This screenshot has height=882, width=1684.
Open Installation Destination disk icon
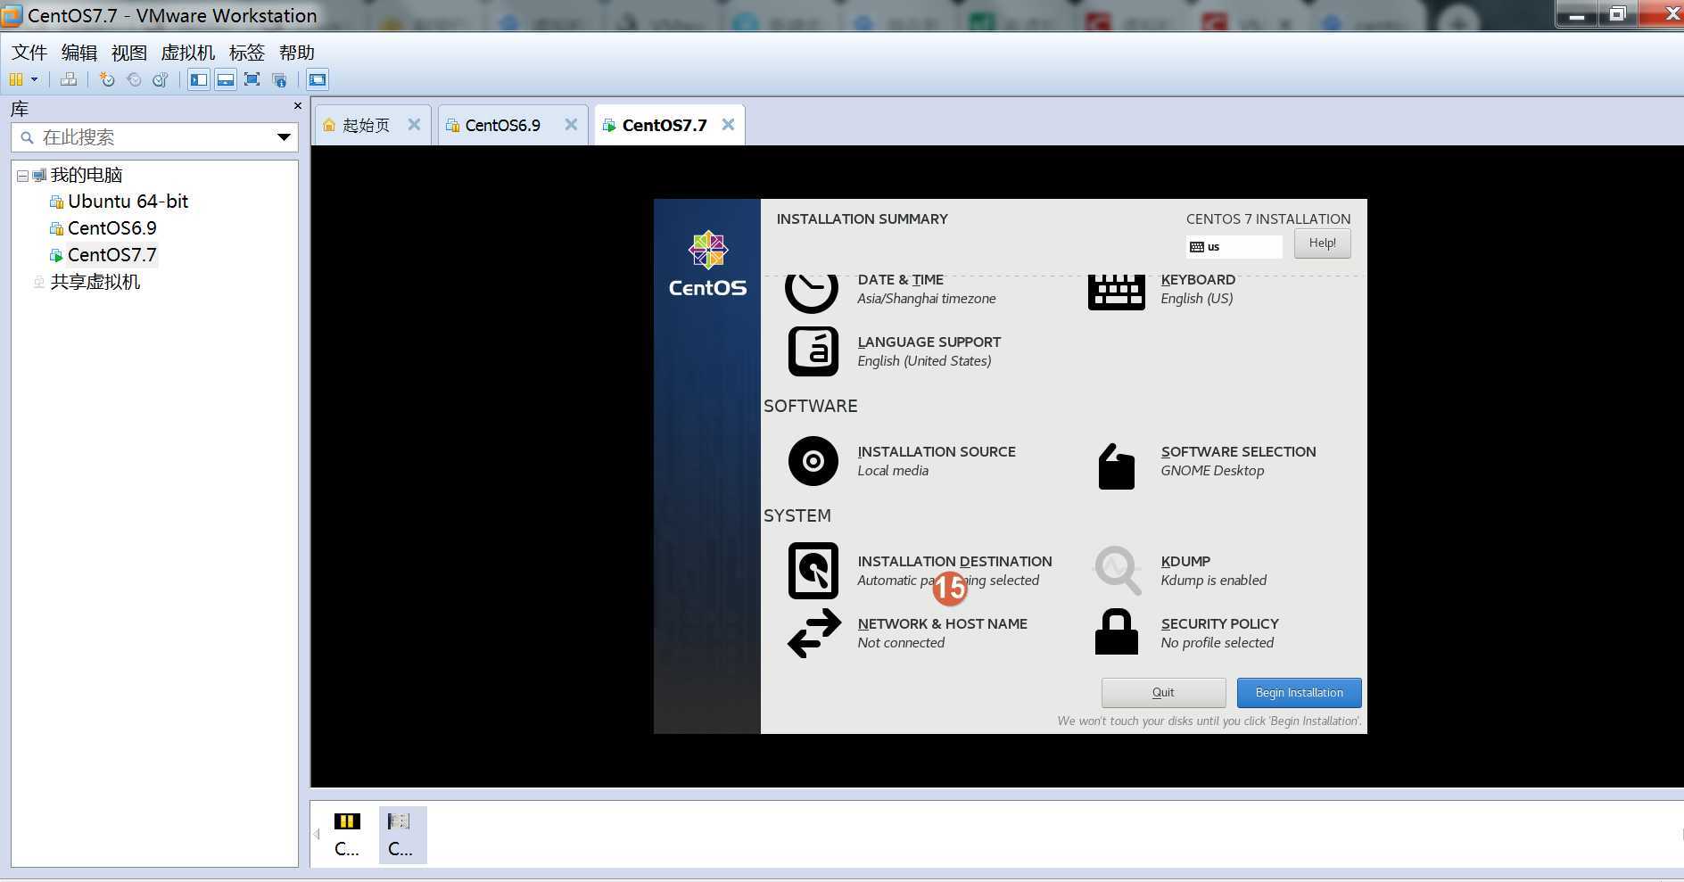click(x=813, y=571)
